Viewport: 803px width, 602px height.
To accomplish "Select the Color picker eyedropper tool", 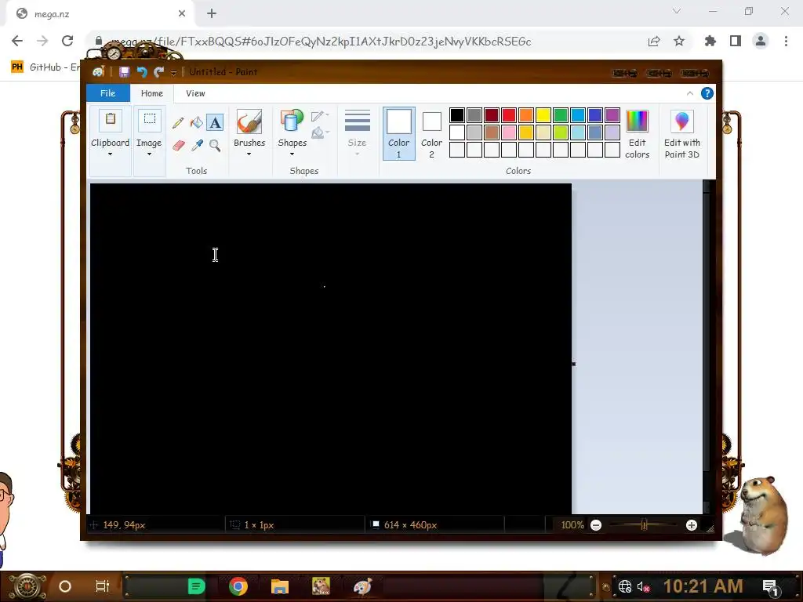I will pos(197,145).
